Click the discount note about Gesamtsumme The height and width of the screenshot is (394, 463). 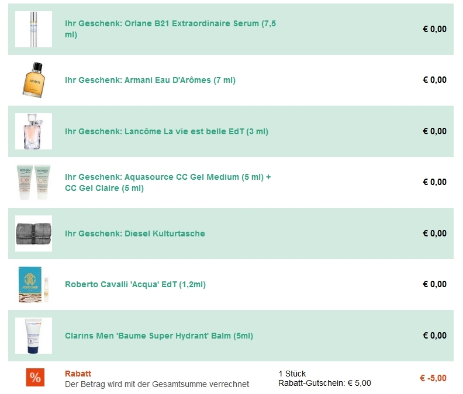coord(157,384)
